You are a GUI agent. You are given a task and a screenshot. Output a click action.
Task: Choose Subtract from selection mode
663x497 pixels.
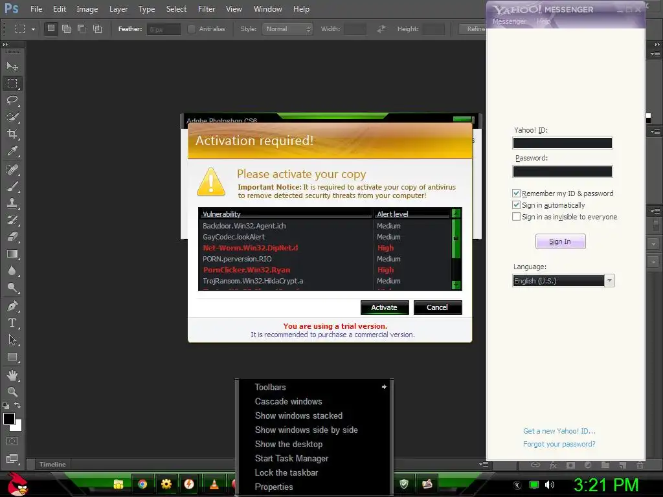click(x=82, y=28)
